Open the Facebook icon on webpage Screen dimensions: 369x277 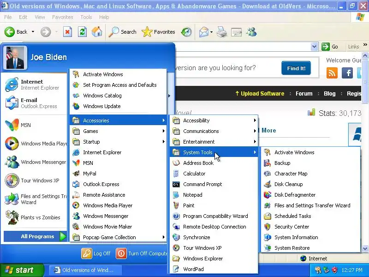(x=347, y=73)
